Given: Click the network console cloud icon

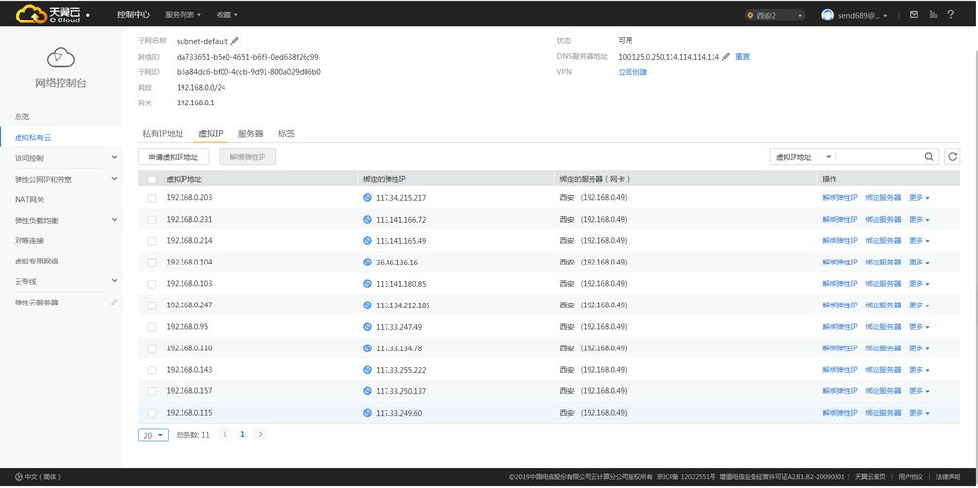Looking at the screenshot, I should pos(61,58).
